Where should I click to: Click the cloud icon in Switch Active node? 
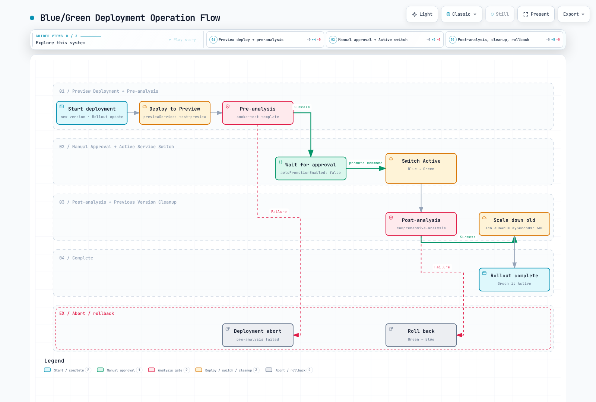(391, 159)
